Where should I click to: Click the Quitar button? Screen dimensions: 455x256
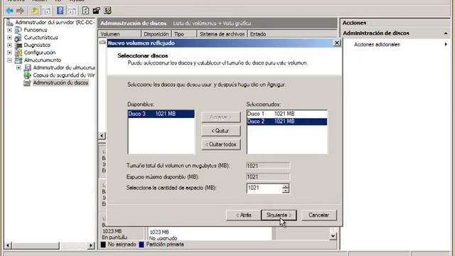(x=221, y=131)
